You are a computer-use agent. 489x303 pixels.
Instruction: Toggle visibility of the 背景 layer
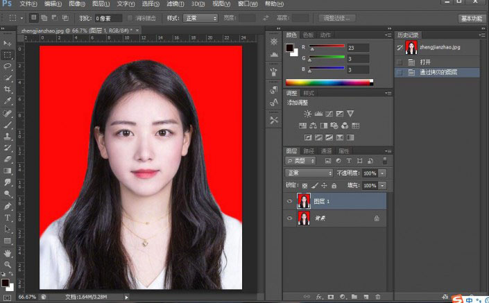[x=290, y=218]
